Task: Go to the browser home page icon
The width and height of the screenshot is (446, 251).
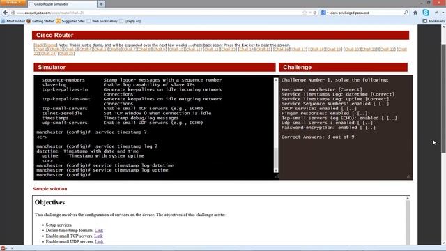Action: click(415, 13)
